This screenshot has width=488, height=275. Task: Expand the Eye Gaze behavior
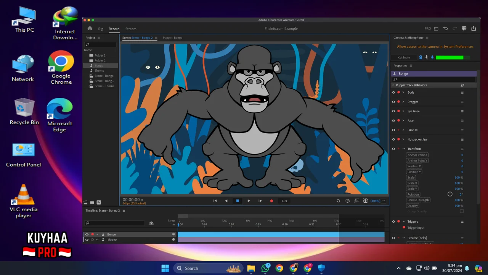click(x=403, y=111)
